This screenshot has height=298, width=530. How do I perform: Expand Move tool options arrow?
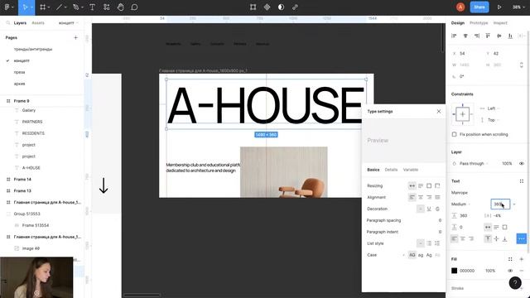point(31,7)
